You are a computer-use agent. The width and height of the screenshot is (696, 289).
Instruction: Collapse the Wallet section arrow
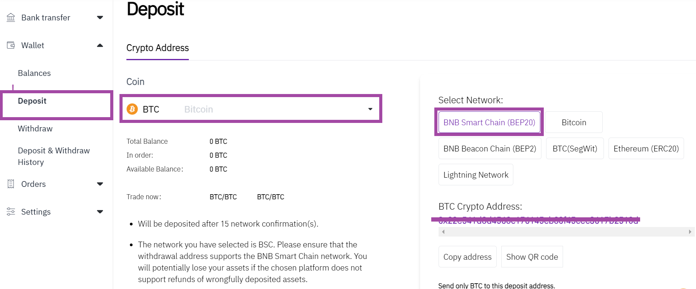(x=100, y=45)
